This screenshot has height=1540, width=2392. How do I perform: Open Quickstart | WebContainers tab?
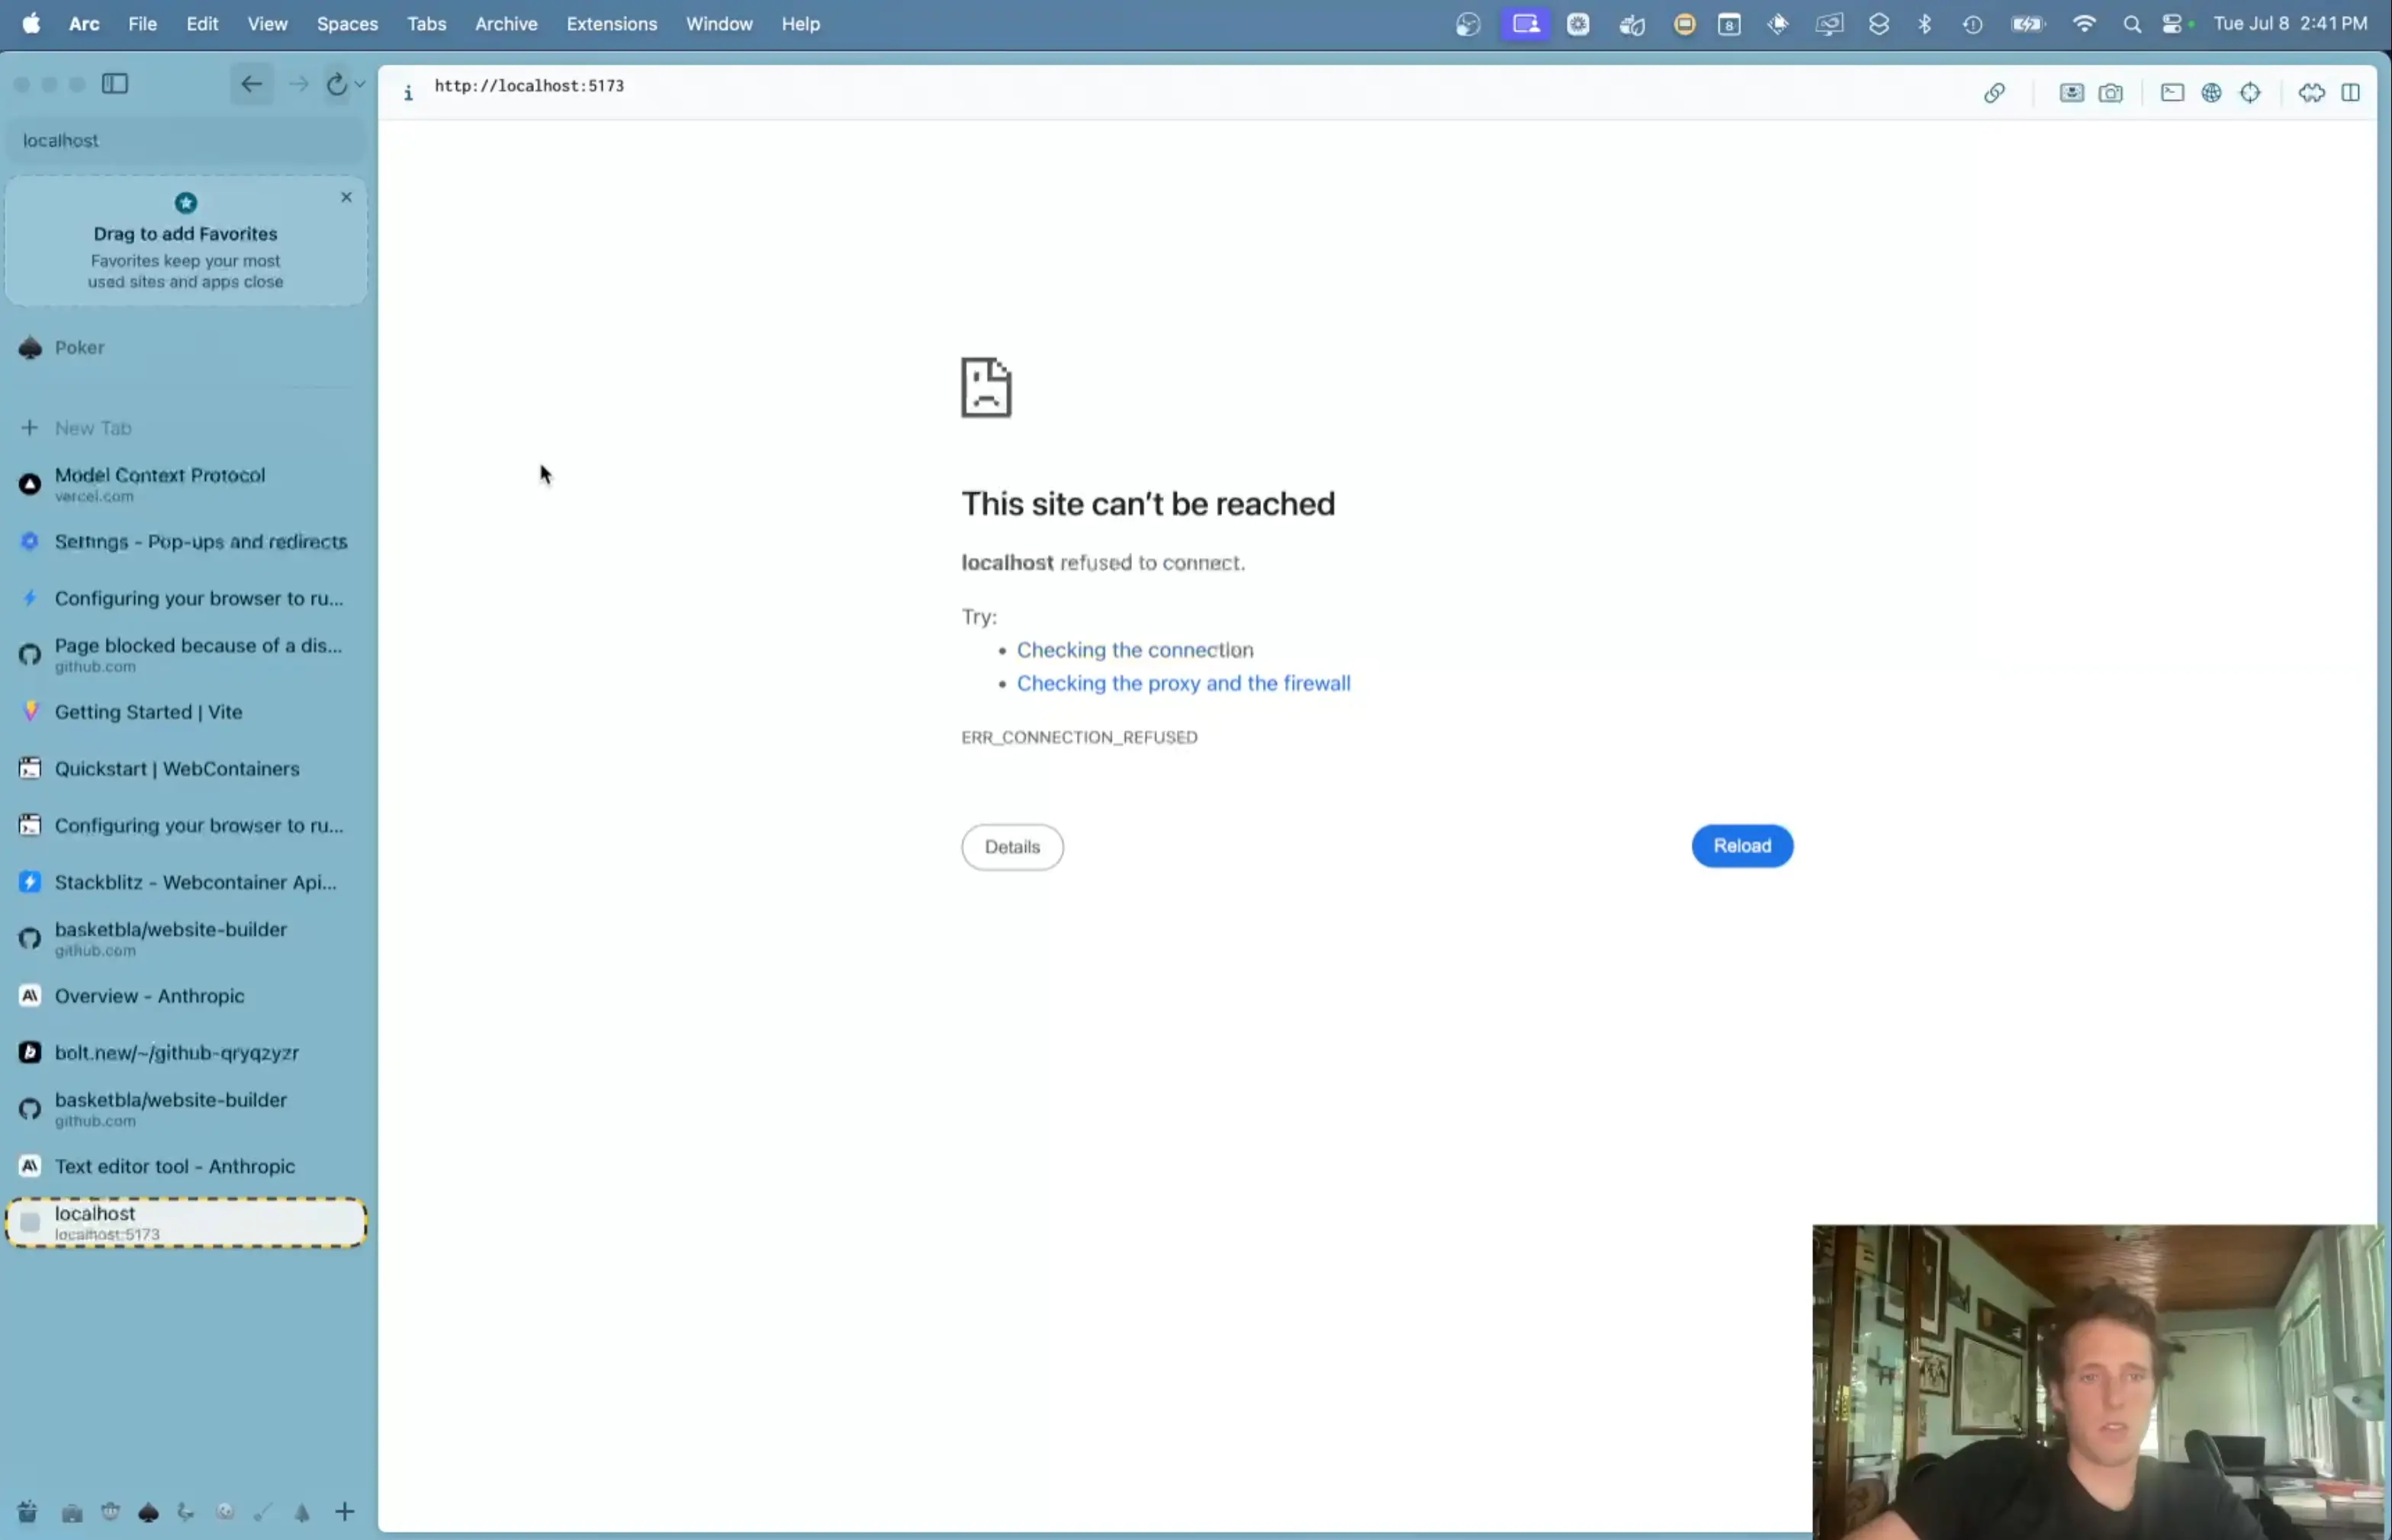tap(186, 769)
